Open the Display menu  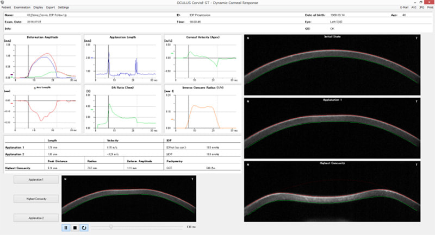coord(38,8)
